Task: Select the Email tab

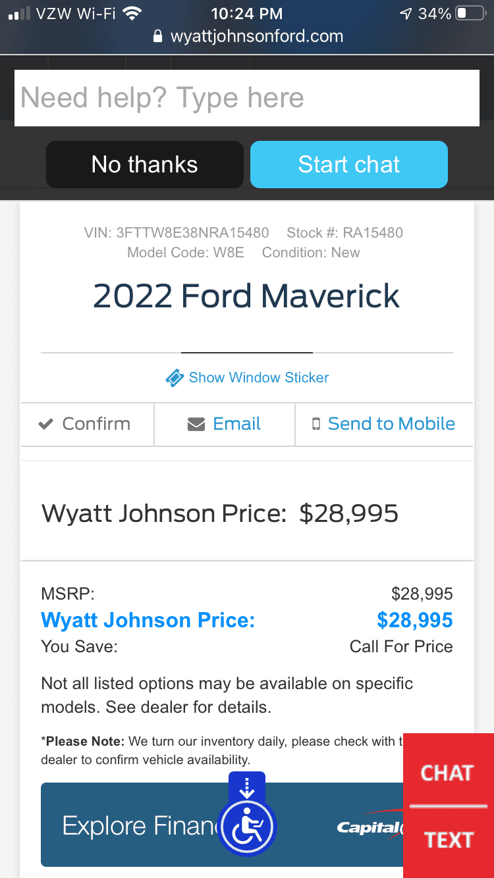Action: tap(225, 425)
